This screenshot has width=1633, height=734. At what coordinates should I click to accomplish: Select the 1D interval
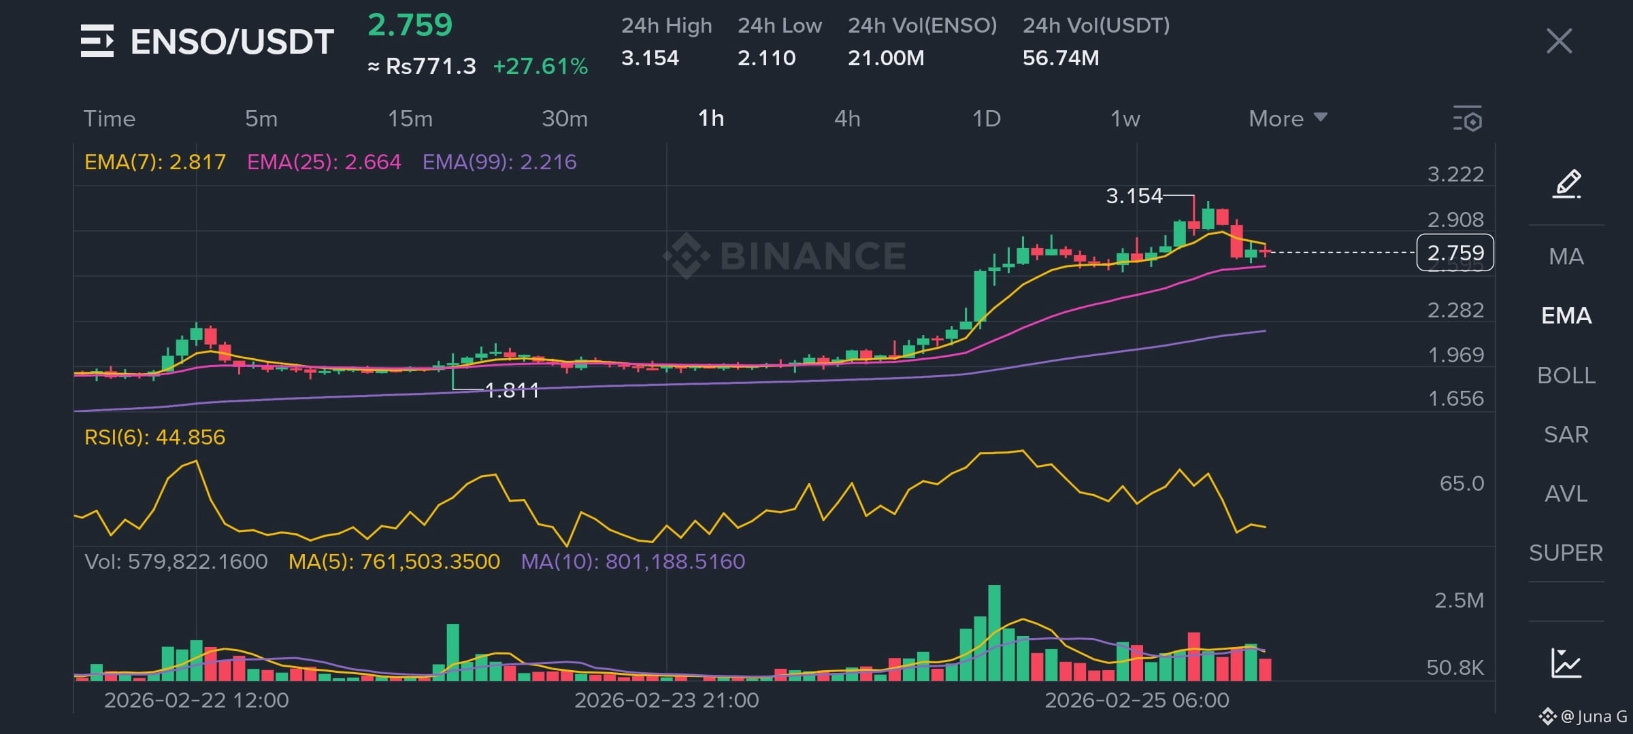tap(987, 119)
